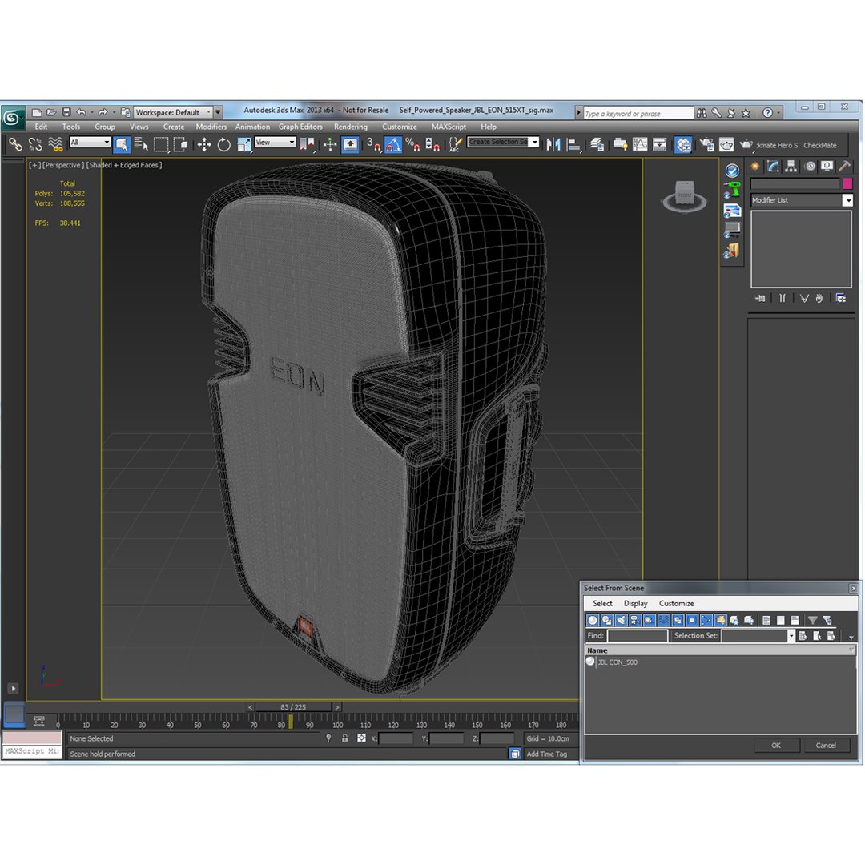Open Select by Name list icon
The image size is (865, 865).
pyautogui.click(x=141, y=144)
